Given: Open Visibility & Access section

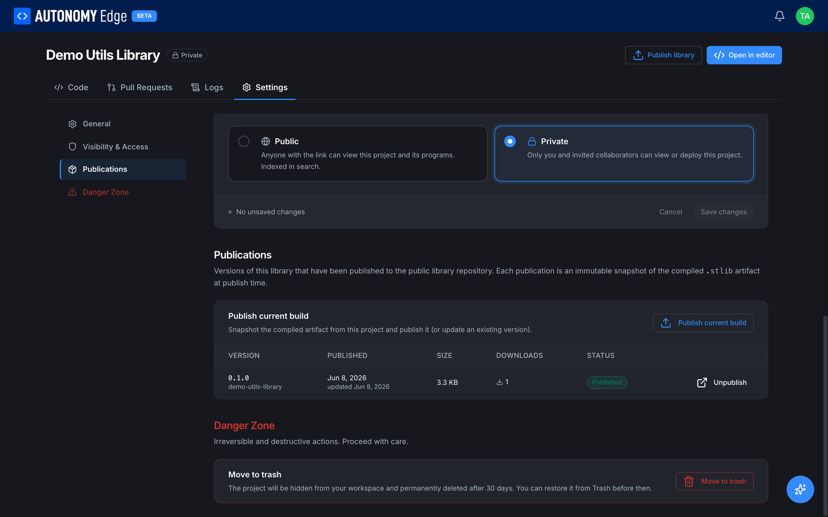Looking at the screenshot, I should [123, 147].
